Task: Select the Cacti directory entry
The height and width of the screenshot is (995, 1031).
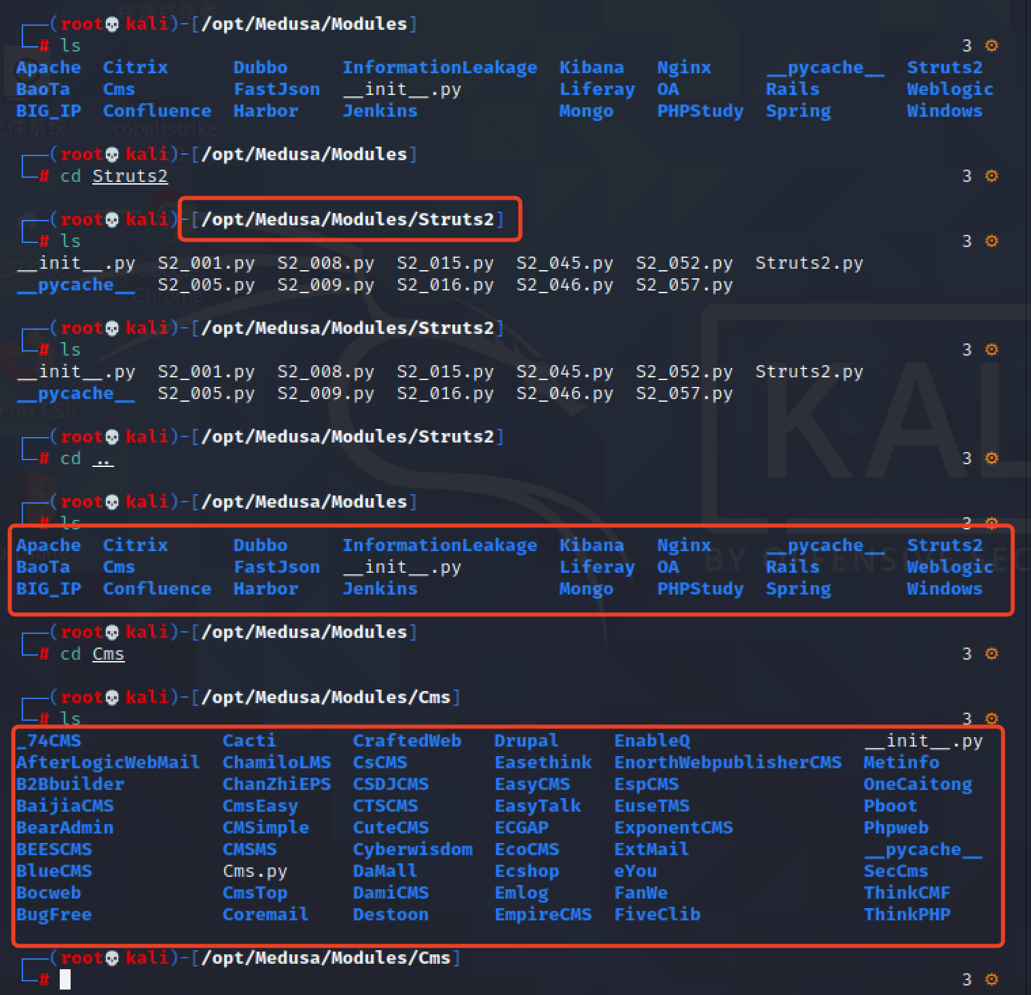Action: pos(249,741)
